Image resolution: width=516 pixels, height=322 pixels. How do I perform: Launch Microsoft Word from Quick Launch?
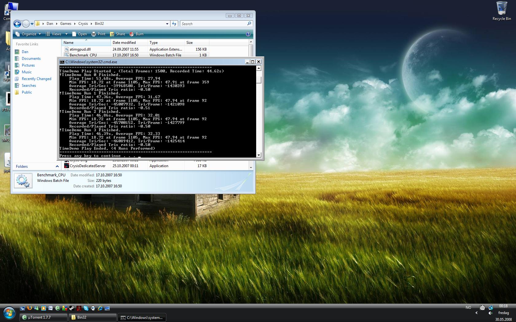50,308
